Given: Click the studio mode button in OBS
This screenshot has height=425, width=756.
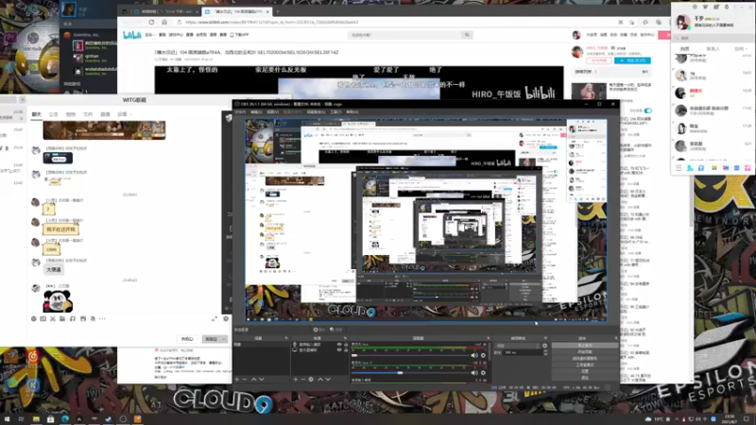Looking at the screenshot, I should point(584,365).
